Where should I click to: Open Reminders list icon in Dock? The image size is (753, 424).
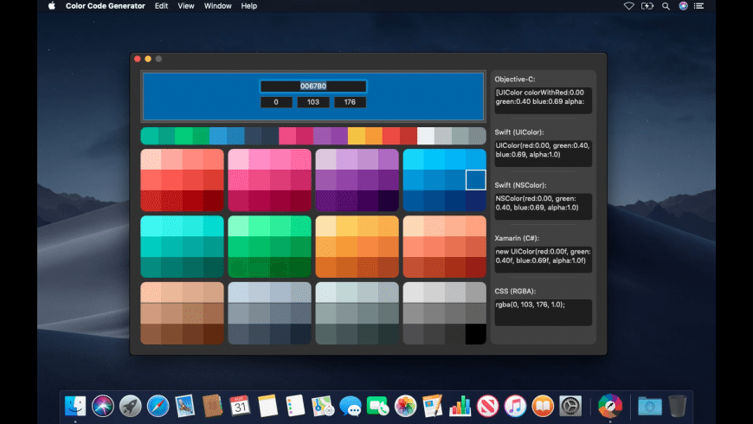pyautogui.click(x=295, y=406)
